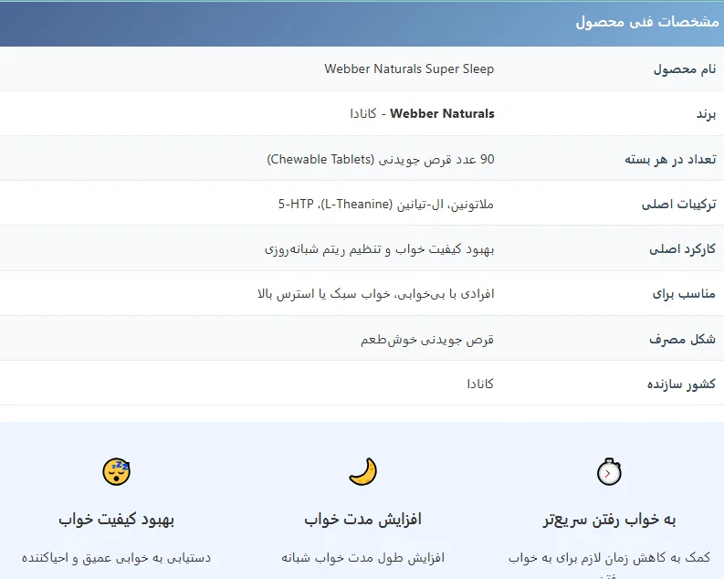Click the crescent moon icon
Viewport: 724px width, 579px height.
coord(362,471)
